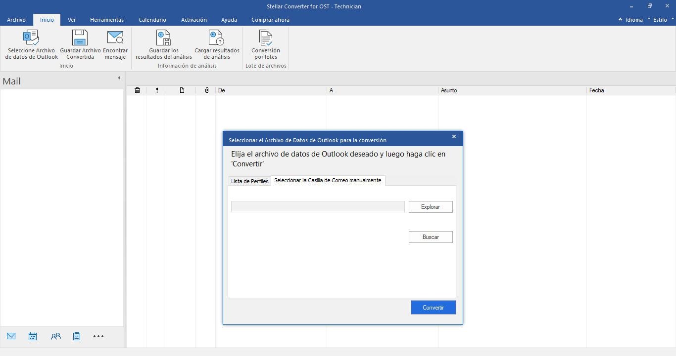Image resolution: width=676 pixels, height=356 pixels.
Task: Click the Fecha column header
Action: (631, 90)
